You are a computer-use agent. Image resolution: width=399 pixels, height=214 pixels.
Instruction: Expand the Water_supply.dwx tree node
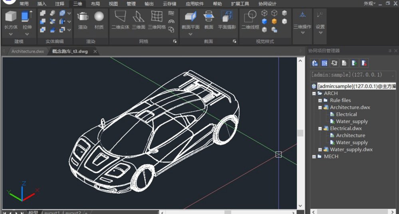click(x=320, y=150)
